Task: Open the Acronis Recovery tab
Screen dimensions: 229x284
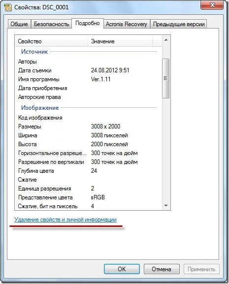Action: click(127, 24)
